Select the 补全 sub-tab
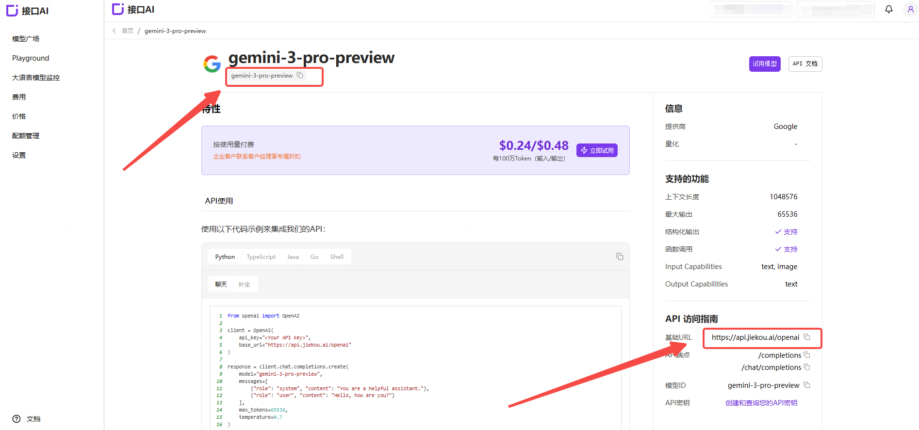Image resolution: width=919 pixels, height=430 pixels. point(244,284)
